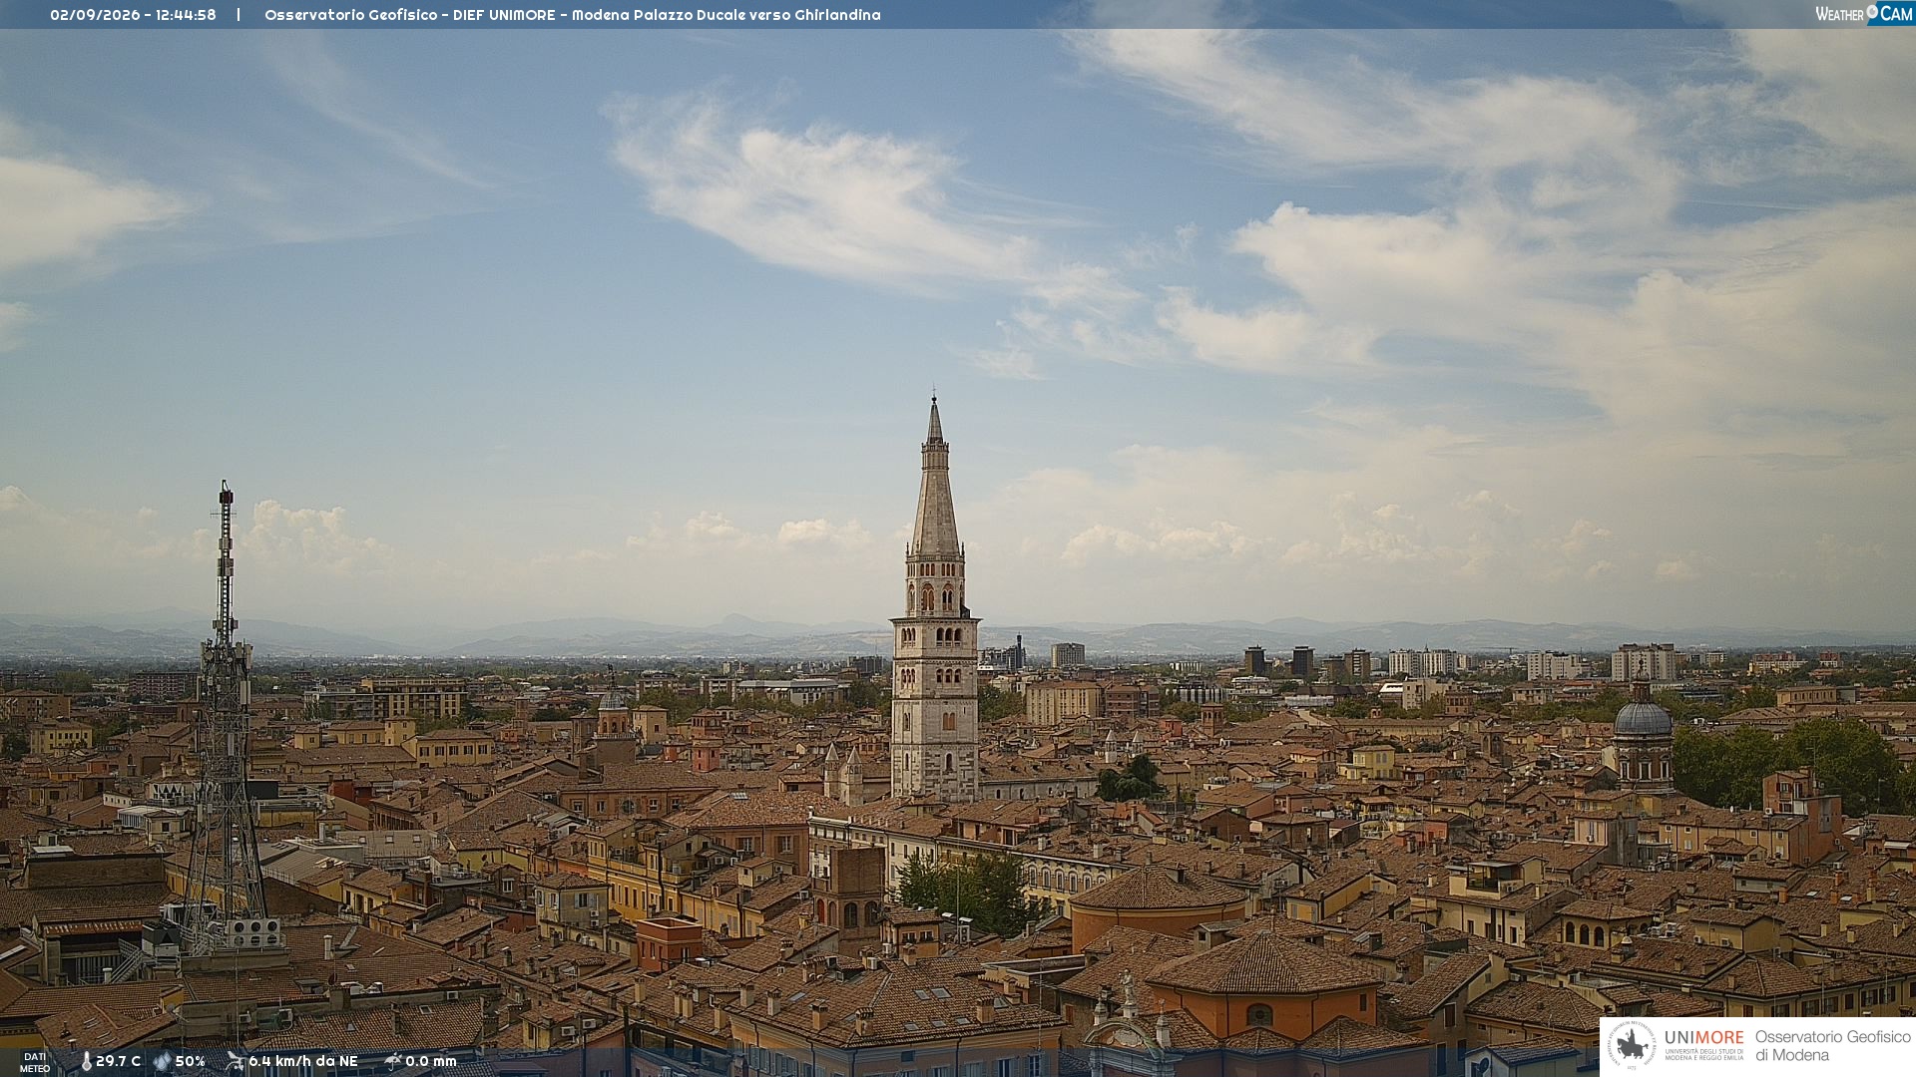This screenshot has width=1916, height=1077.
Task: Click the thermometer temperature icon
Action: pyautogui.click(x=86, y=1062)
